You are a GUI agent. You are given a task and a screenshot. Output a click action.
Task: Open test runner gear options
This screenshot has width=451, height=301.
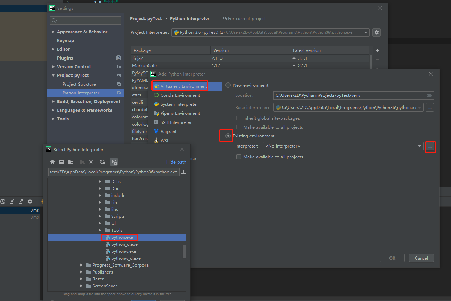[30, 201]
